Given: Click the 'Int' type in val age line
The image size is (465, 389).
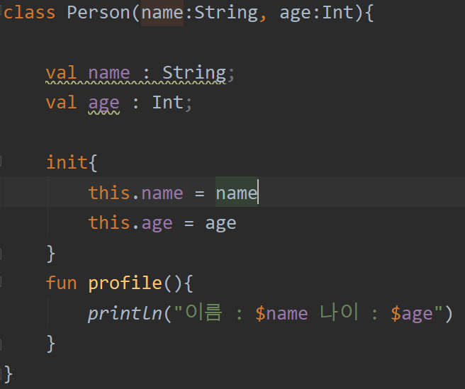Looking at the screenshot, I should [x=167, y=102].
